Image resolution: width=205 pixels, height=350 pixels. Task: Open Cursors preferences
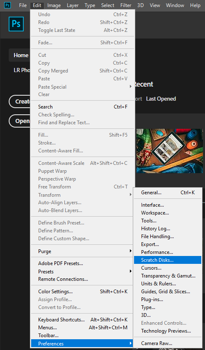coord(168,268)
